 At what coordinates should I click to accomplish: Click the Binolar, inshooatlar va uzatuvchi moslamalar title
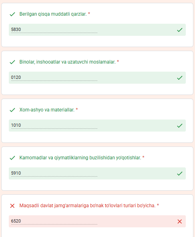click(x=67, y=62)
